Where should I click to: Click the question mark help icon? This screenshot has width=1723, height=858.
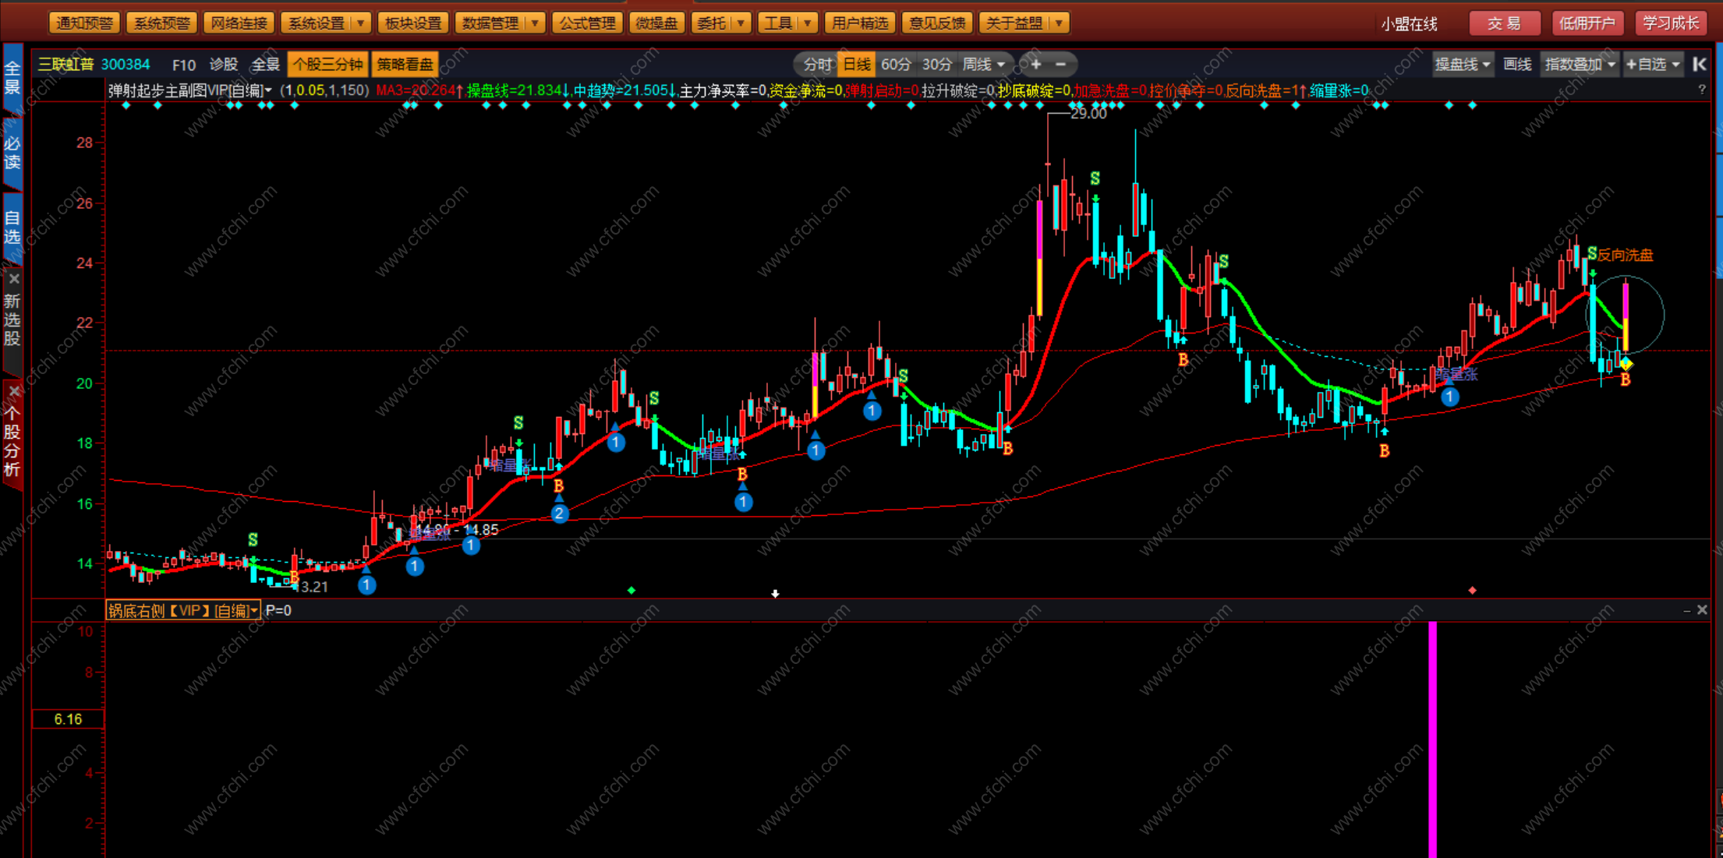(x=1701, y=90)
